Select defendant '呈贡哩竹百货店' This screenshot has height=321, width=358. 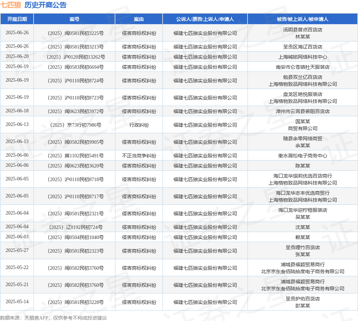click(x=302, y=248)
